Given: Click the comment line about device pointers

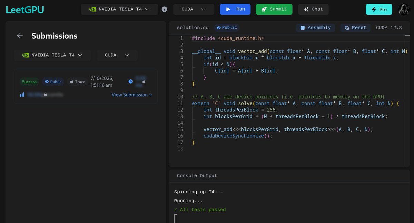Looking at the screenshot, I should (288, 97).
